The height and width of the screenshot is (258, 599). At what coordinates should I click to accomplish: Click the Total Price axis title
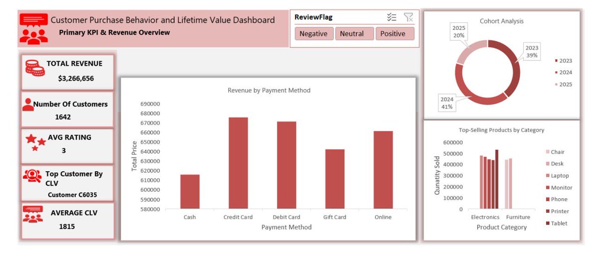click(x=134, y=156)
